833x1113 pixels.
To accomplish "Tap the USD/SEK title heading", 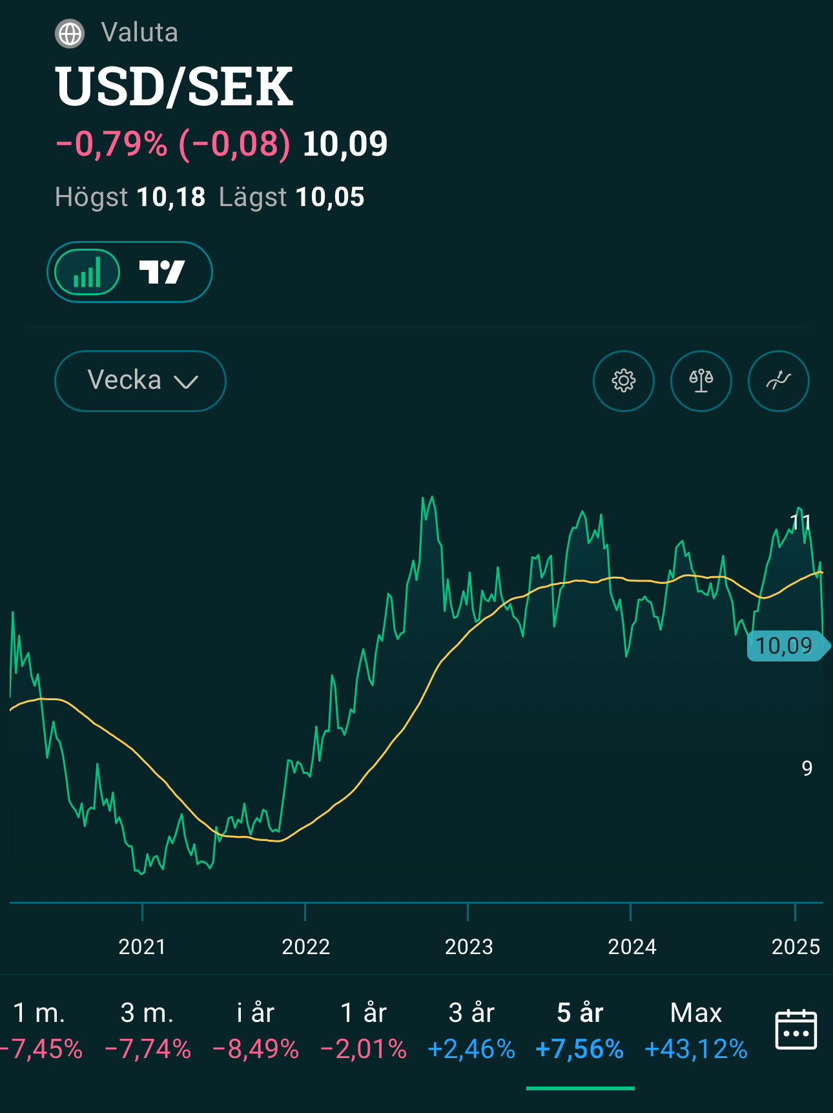I will (x=174, y=87).
